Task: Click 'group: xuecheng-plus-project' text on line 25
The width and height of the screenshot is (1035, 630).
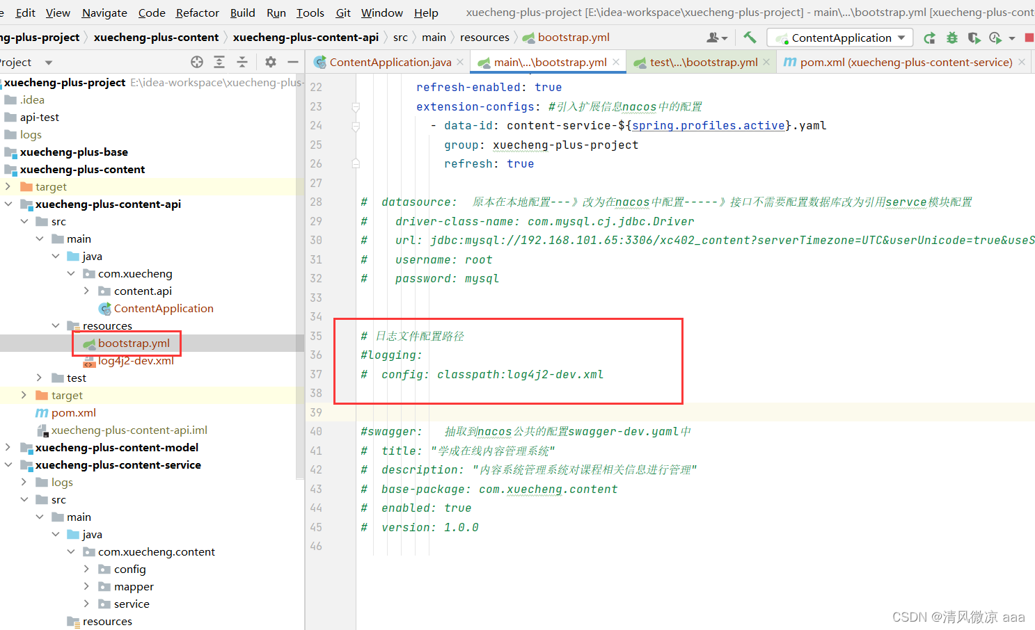Action: coord(541,145)
